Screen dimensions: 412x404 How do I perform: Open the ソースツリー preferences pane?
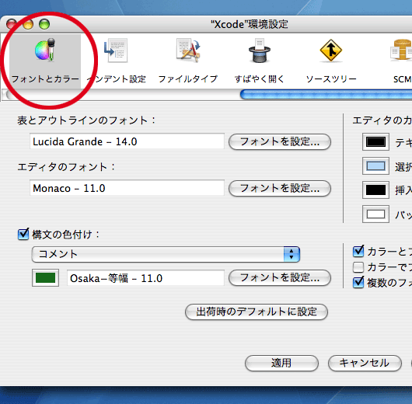[331, 61]
